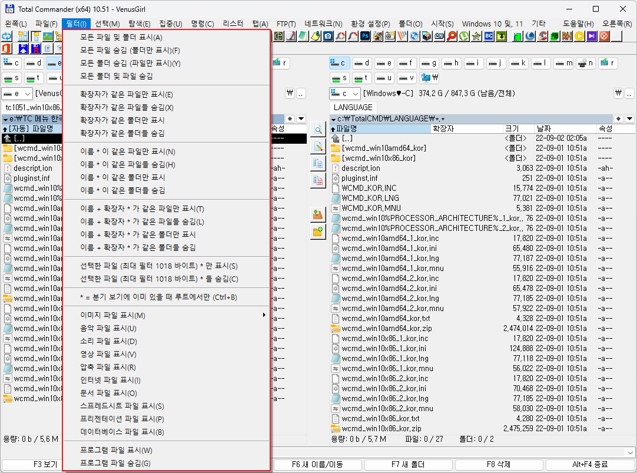Click the yellow play button toolbar icon
The height and width of the screenshot is (473, 637).
[579, 36]
